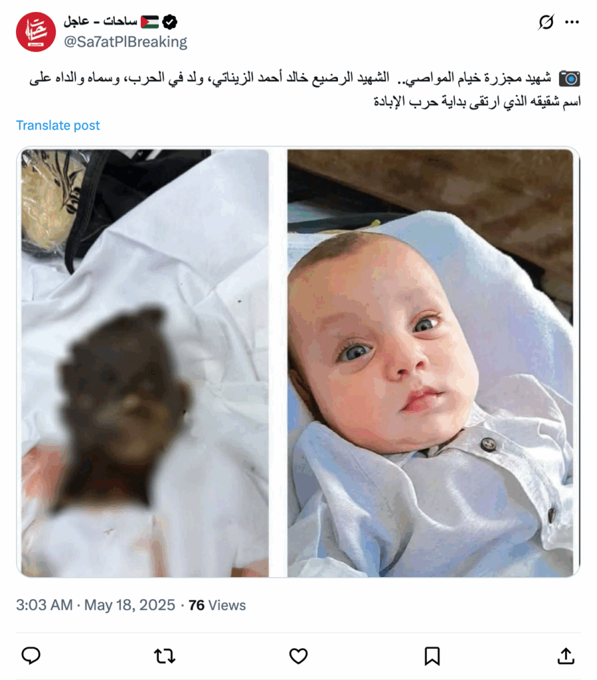This screenshot has width=597, height=680.
Task: Open the share upload icon
Action: (x=566, y=655)
